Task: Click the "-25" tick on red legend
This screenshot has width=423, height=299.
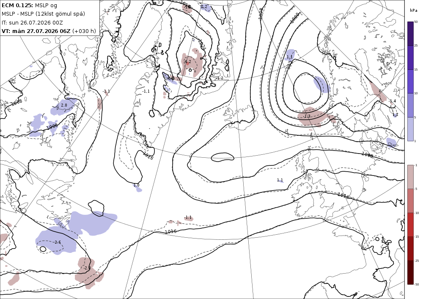Action: click(x=417, y=261)
